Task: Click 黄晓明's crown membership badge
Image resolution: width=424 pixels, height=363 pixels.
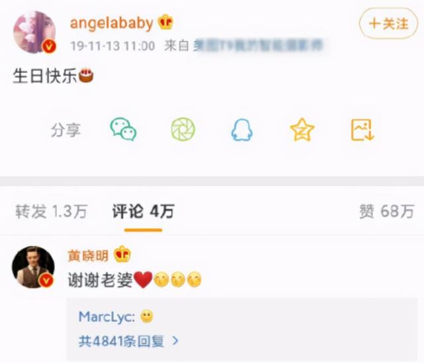Action: pos(122,254)
